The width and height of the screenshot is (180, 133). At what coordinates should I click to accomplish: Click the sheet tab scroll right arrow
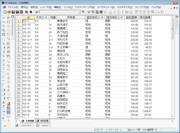[x=172, y=121]
